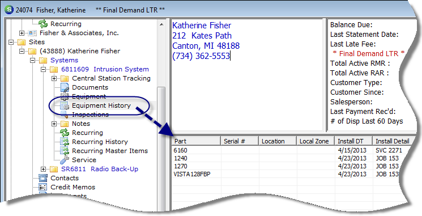Image resolution: width=422 pixels, height=216 pixels.
Task: Click the tree scrollbar up arrow
Action: [x=161, y=24]
